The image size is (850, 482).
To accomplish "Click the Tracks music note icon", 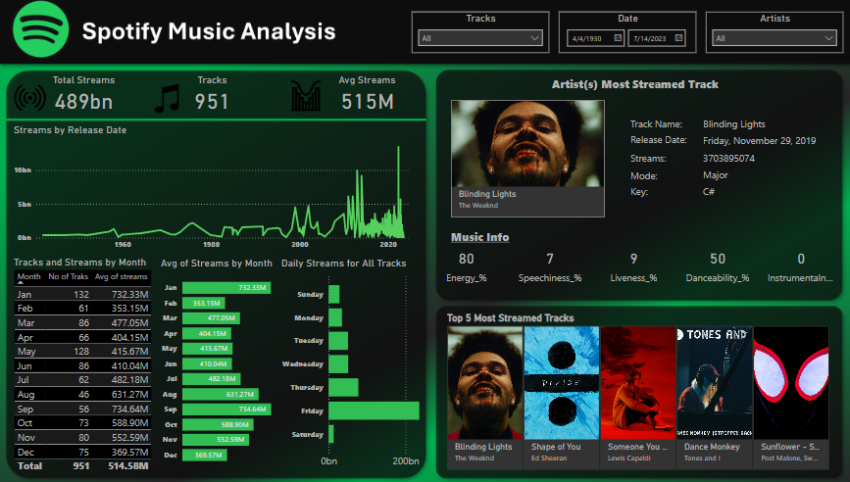I will [x=168, y=99].
